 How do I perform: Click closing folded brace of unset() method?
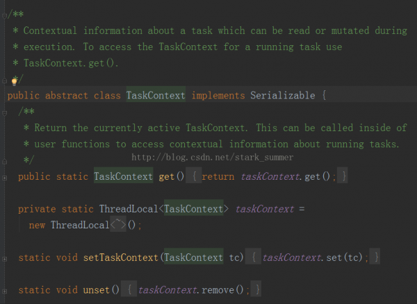pos(256,289)
